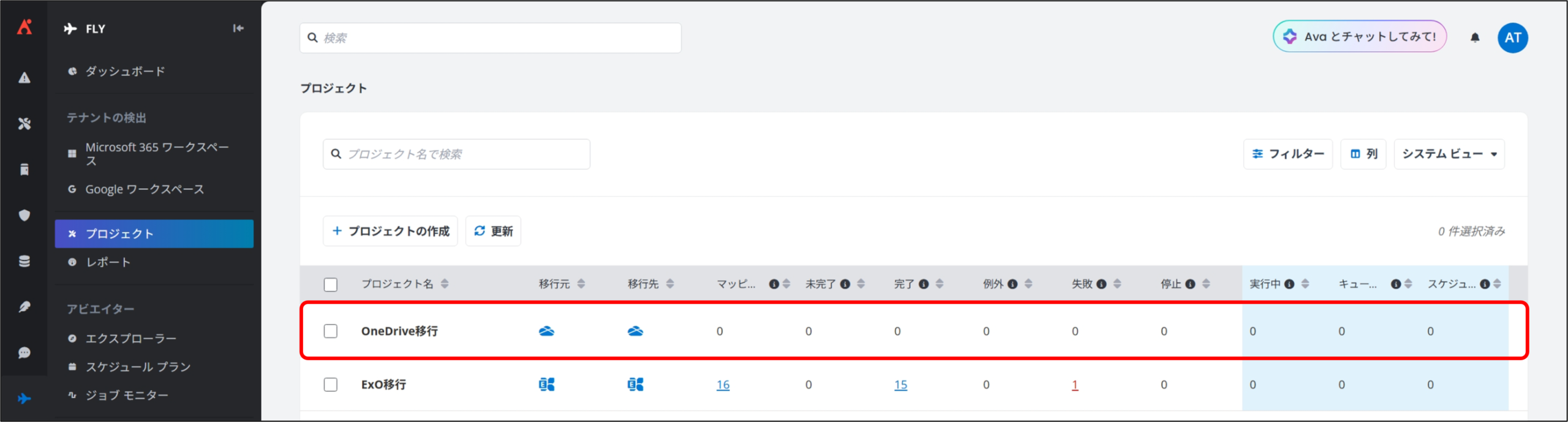The height and width of the screenshot is (422, 1568).
Task: Sort by プロジェクト名 column arrows
Action: coord(445,284)
